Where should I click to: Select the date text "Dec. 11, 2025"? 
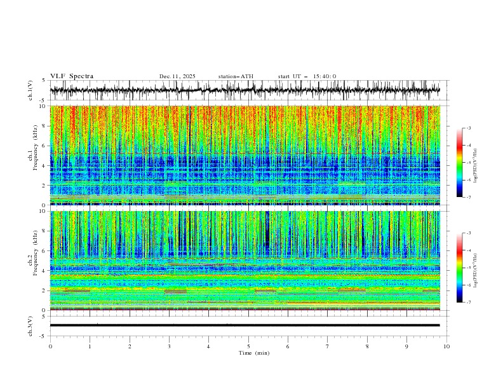(x=177, y=76)
